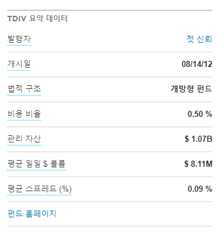Click the divider line below 펀드 홈페이지
The image size is (220, 238).
pos(110,226)
